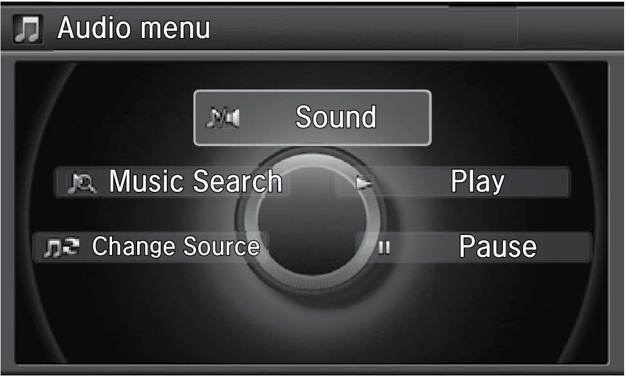The height and width of the screenshot is (376, 626).
Task: Click the Audio menu title text
Action: coord(134,28)
